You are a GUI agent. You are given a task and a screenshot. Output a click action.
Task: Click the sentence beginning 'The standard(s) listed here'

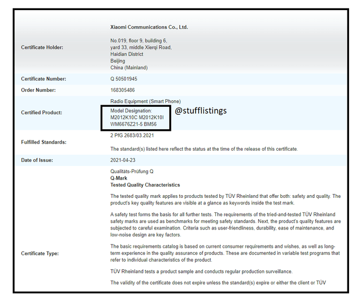click(x=204, y=149)
